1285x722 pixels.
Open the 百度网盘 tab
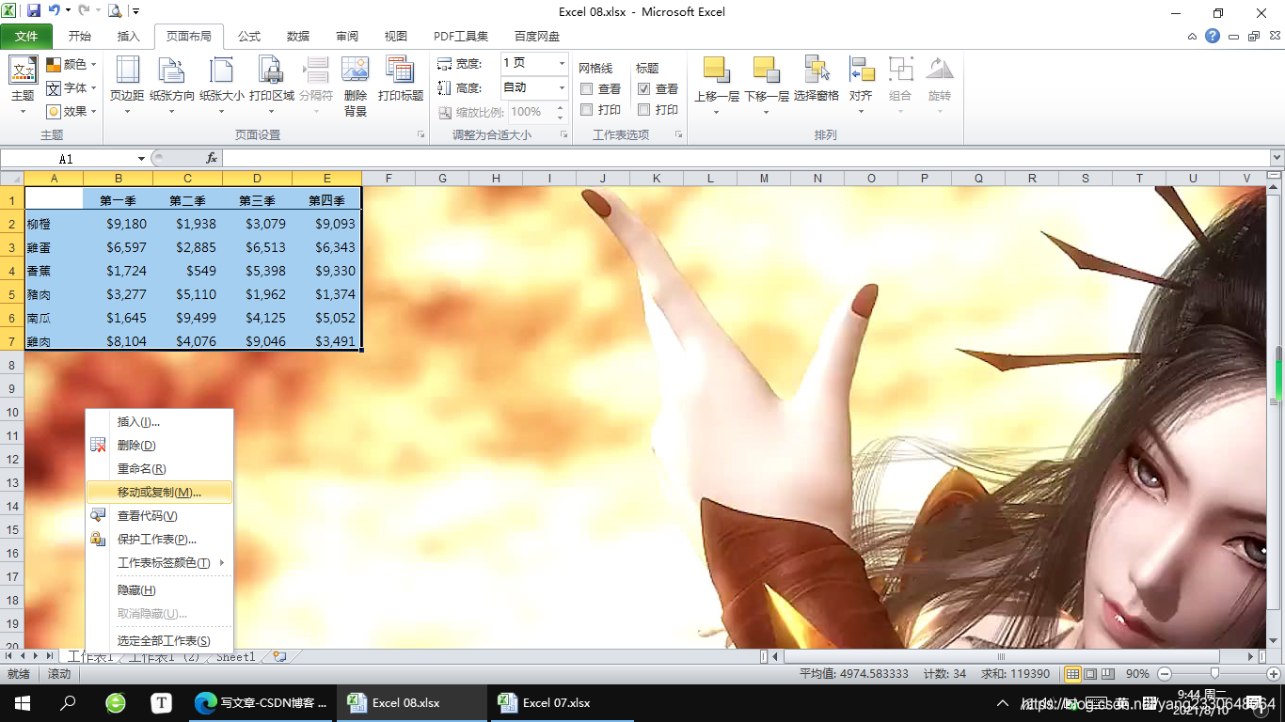pos(537,37)
